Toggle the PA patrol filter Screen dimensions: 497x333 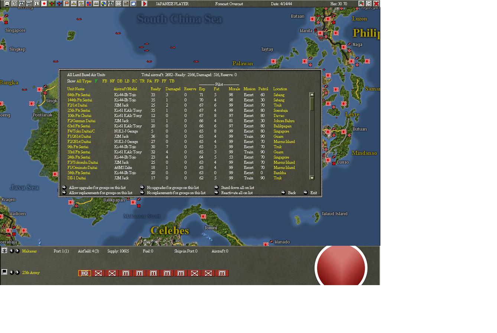[149, 81]
